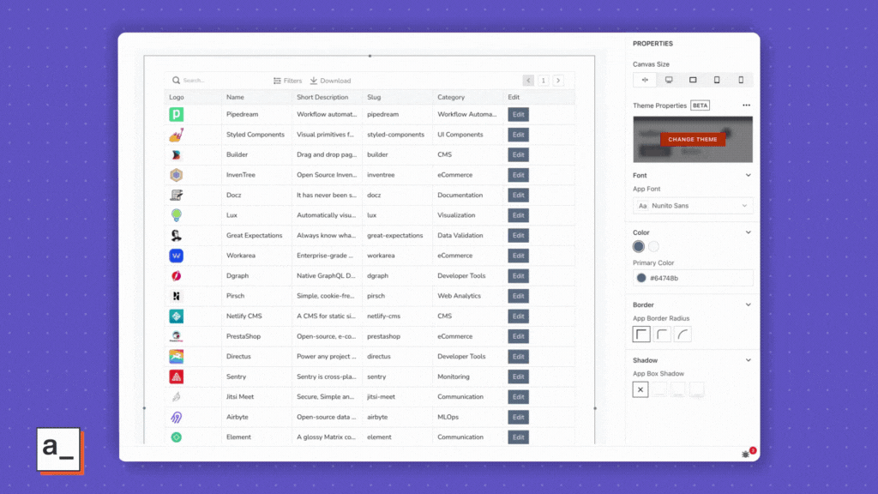Click Edit in the Pipedream row
Viewport: 878px width, 494px height.
[519, 114]
